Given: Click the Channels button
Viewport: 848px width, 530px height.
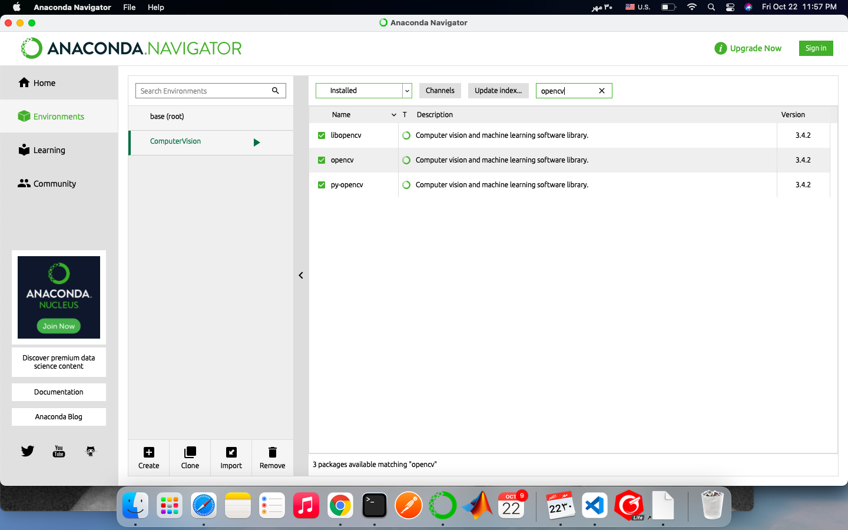Looking at the screenshot, I should pos(440,91).
